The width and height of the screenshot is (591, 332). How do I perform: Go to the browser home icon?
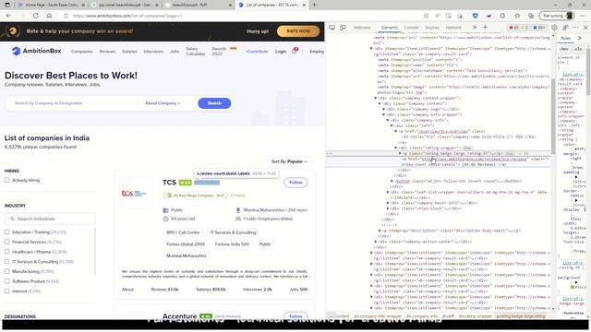point(49,16)
